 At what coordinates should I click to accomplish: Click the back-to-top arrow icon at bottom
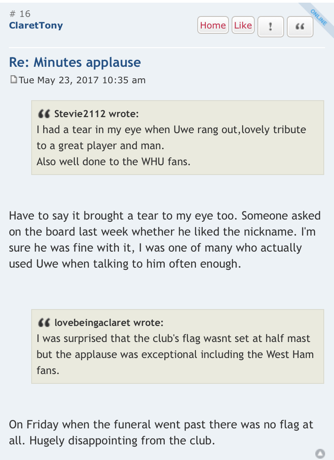pyautogui.click(x=320, y=453)
